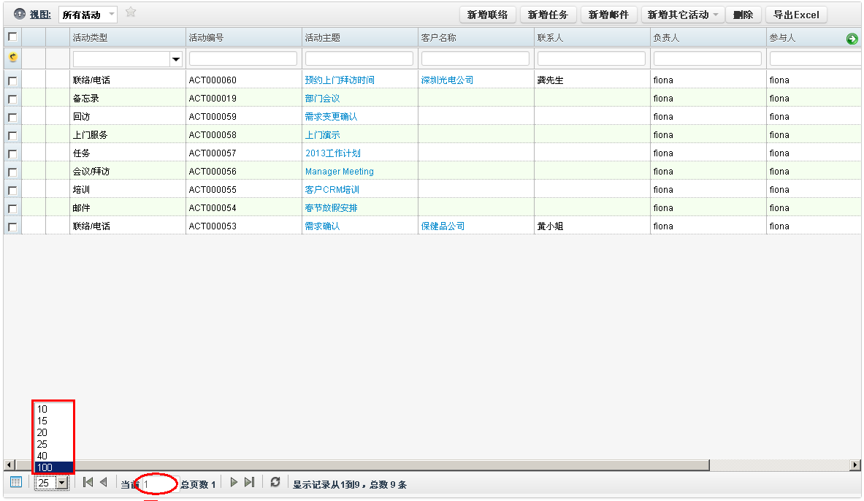Screen dimensions: 864x501
Task: Go to the previous page arrow
Action: tap(103, 482)
